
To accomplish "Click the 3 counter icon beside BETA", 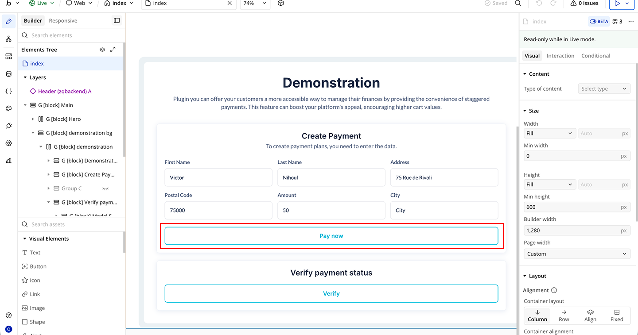I will [617, 21].
